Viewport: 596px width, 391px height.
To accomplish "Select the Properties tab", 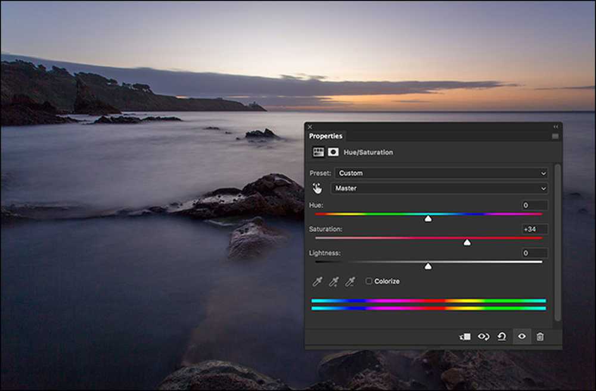I will click(x=326, y=136).
